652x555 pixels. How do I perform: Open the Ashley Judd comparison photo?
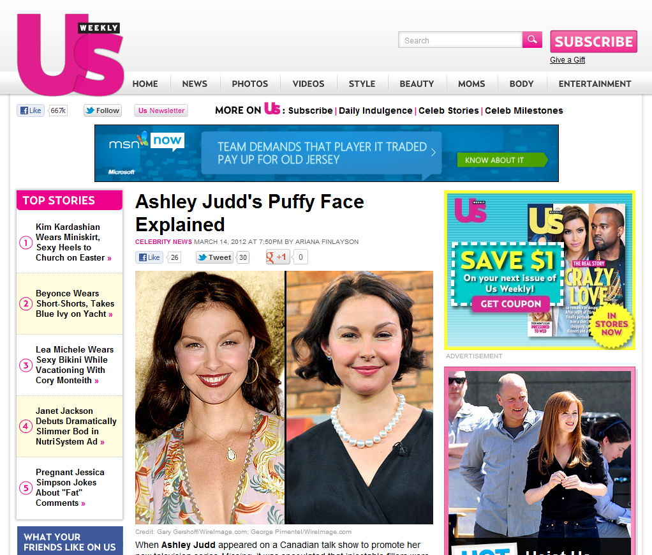[284, 398]
